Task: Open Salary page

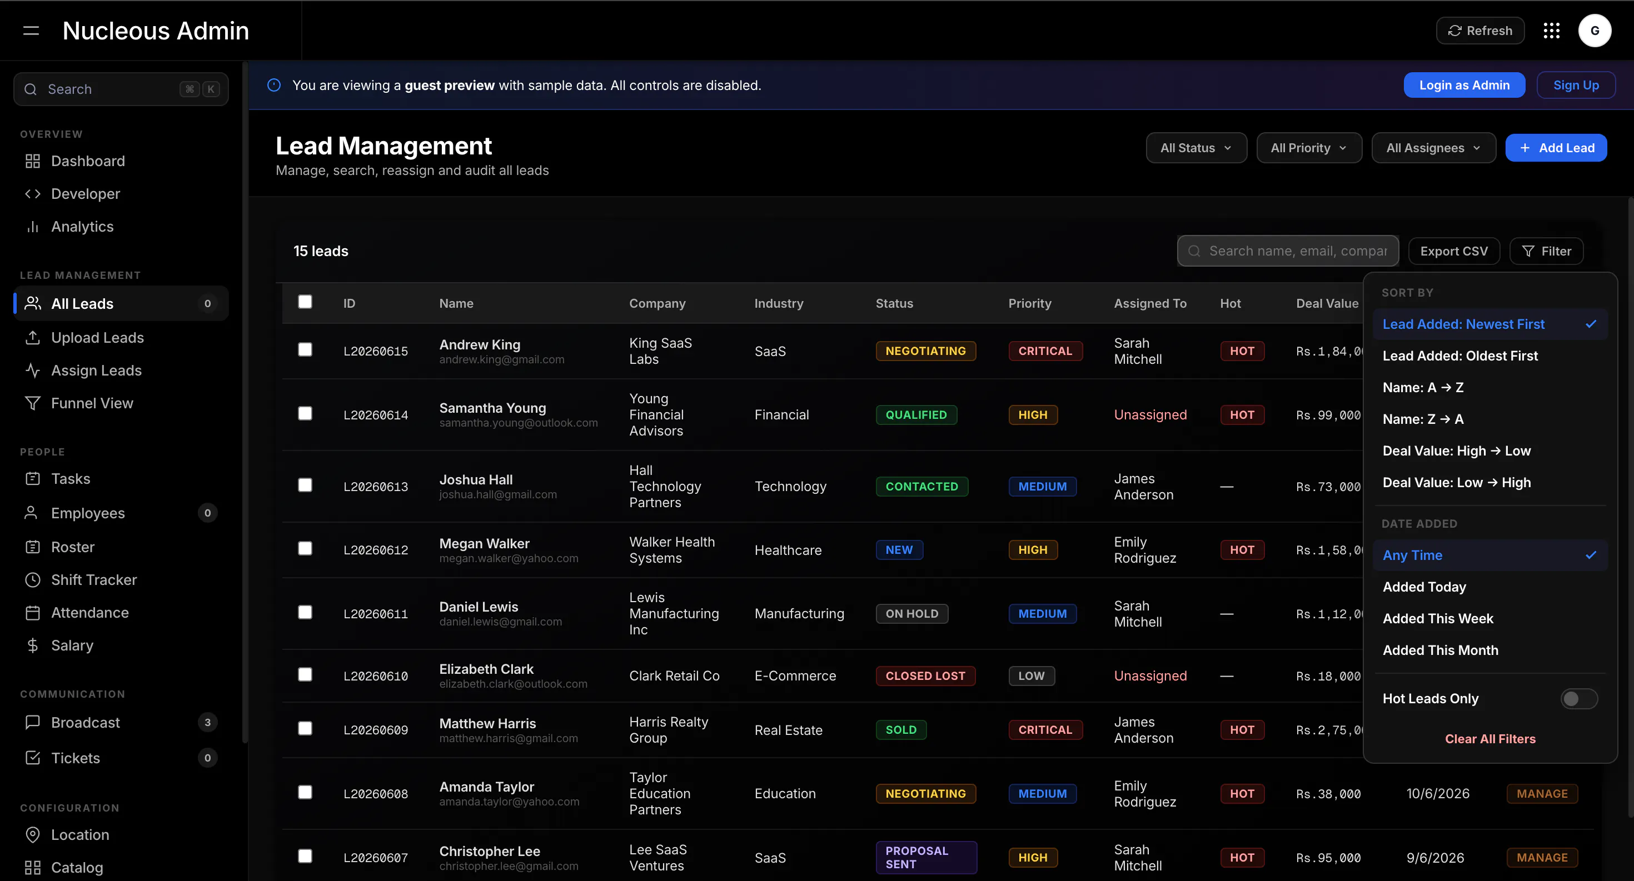Action: coord(121,645)
